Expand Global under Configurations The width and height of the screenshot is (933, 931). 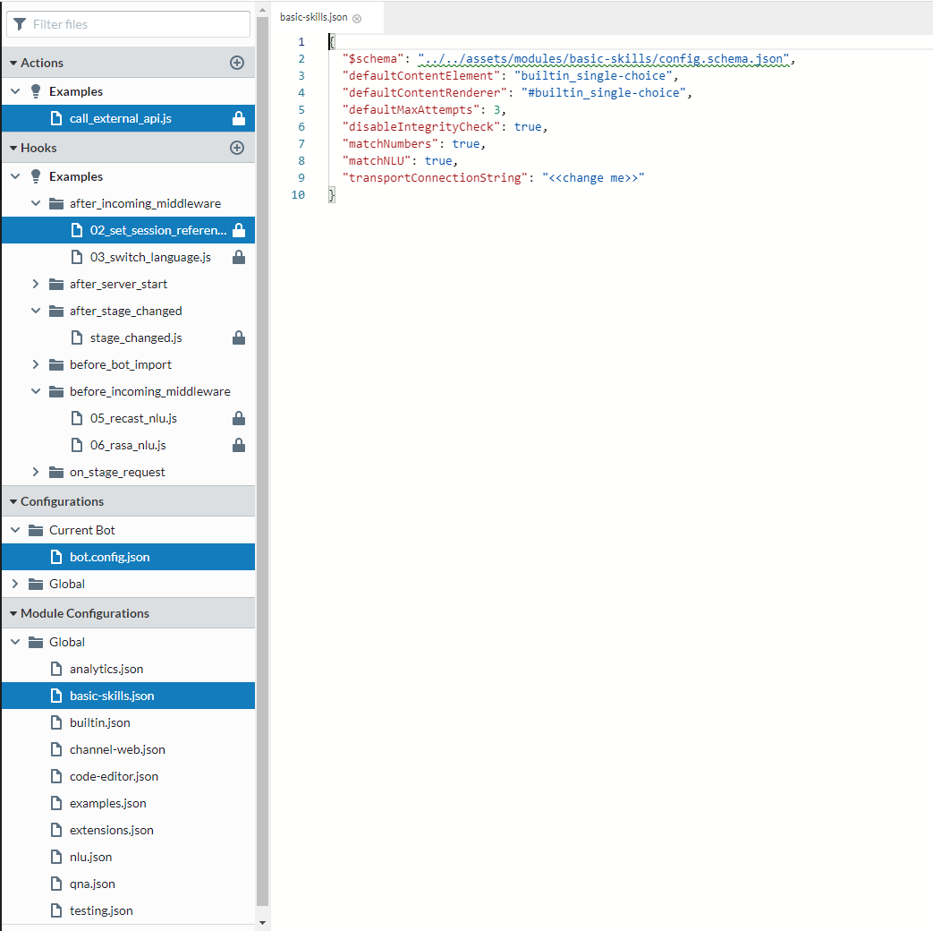pyautogui.click(x=14, y=584)
